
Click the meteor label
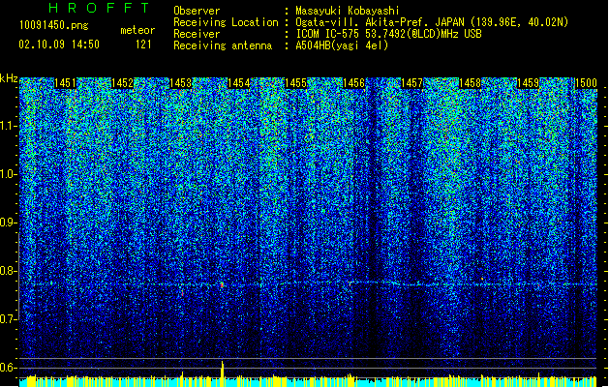coord(137,30)
